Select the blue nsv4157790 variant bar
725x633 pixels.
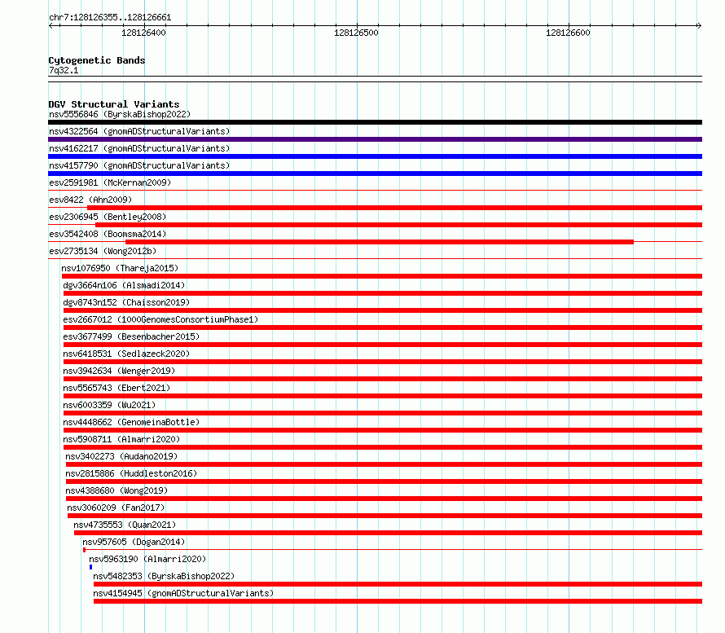click(x=375, y=174)
